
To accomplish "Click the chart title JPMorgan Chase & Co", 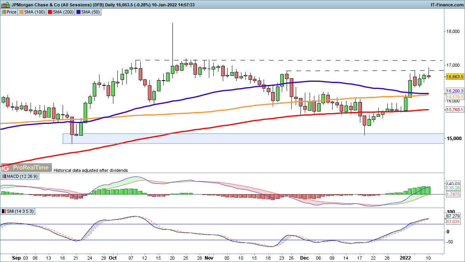I will tap(36, 5).
